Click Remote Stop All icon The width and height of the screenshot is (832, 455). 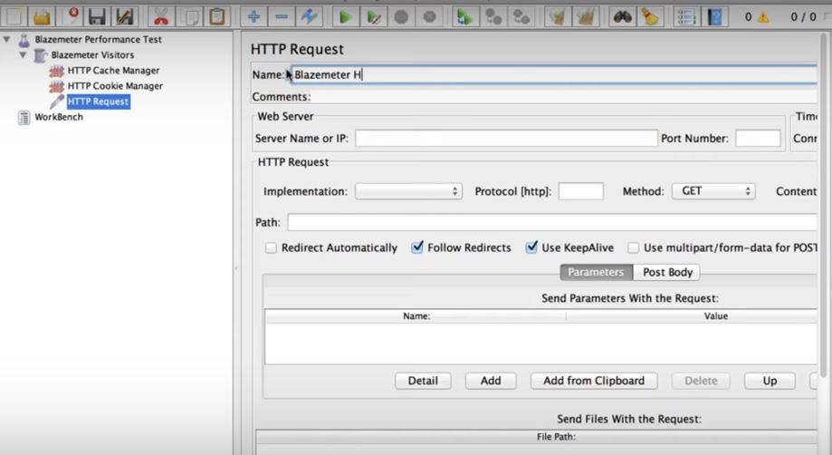click(x=493, y=17)
